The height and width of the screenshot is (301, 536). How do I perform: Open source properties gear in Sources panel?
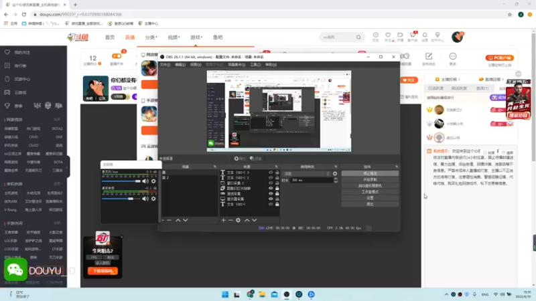pos(239,220)
